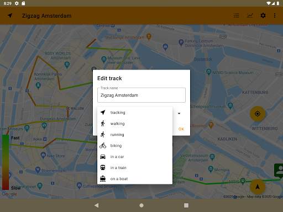Click the running person icon

click(103, 134)
